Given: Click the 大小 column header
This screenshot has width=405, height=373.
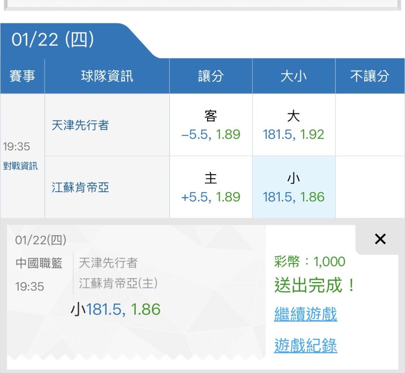Looking at the screenshot, I should pyautogui.click(x=294, y=76).
